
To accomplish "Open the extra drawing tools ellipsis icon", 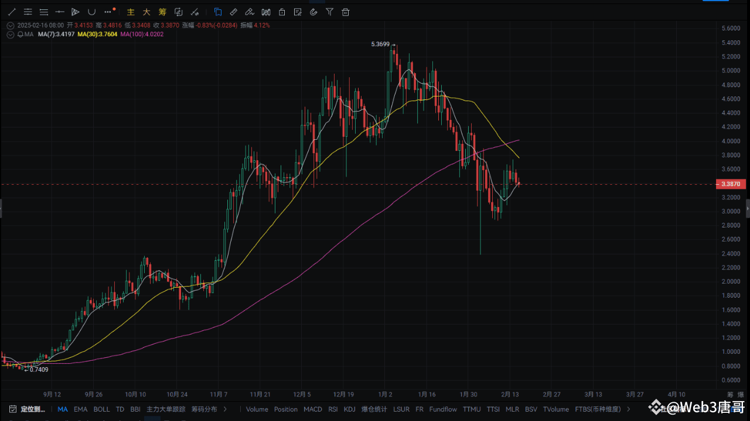I will click(x=107, y=12).
